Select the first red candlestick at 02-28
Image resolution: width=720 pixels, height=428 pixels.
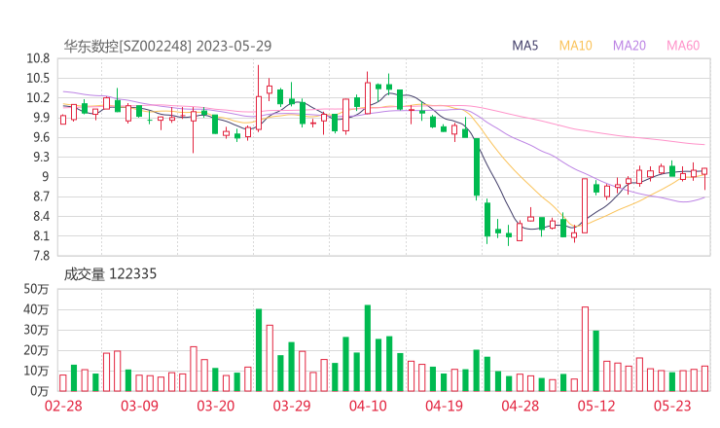pyautogui.click(x=63, y=120)
